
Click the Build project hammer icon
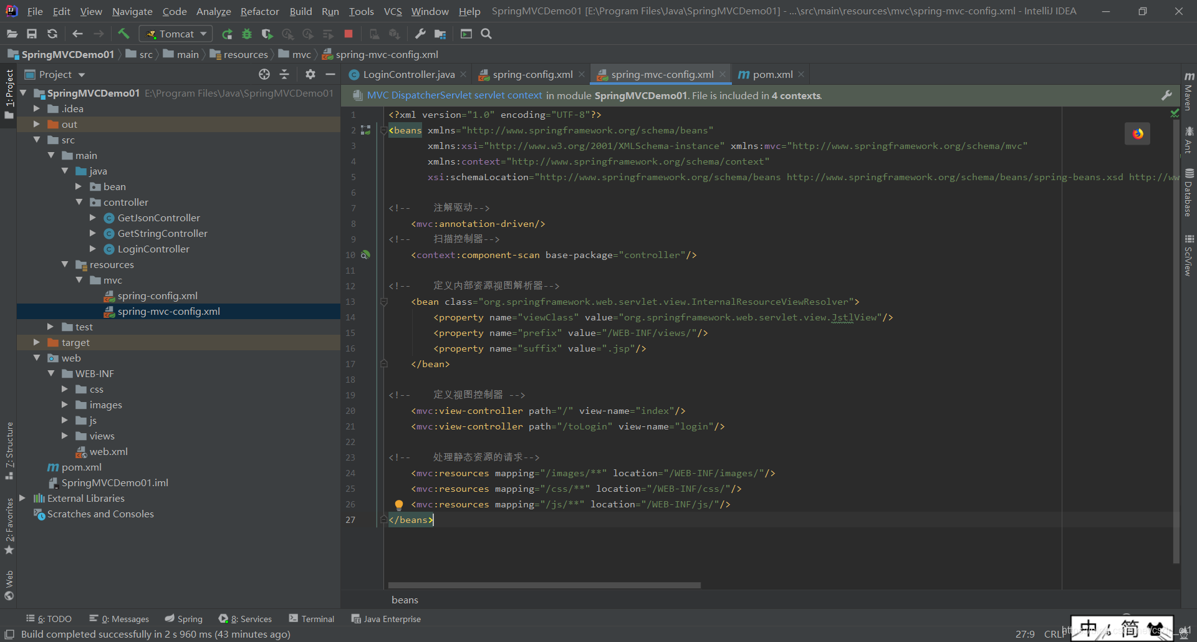tap(123, 34)
